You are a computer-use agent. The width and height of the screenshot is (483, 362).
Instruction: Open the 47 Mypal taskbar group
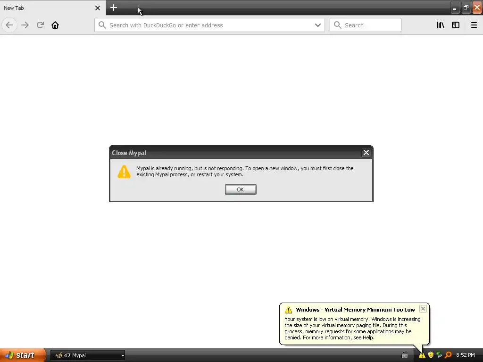pos(88,355)
